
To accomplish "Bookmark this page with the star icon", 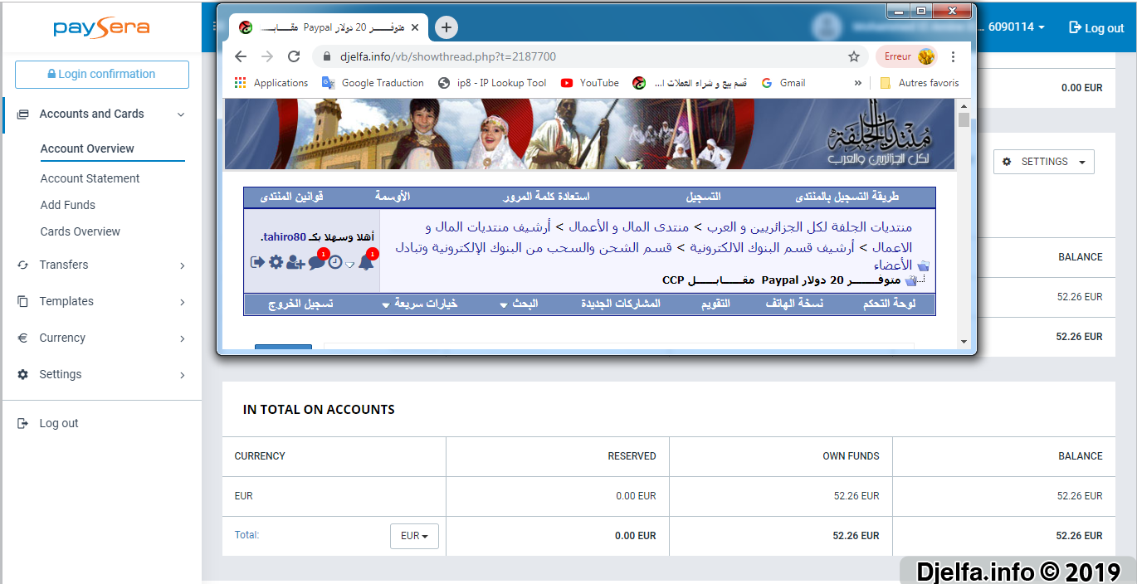I will [854, 56].
